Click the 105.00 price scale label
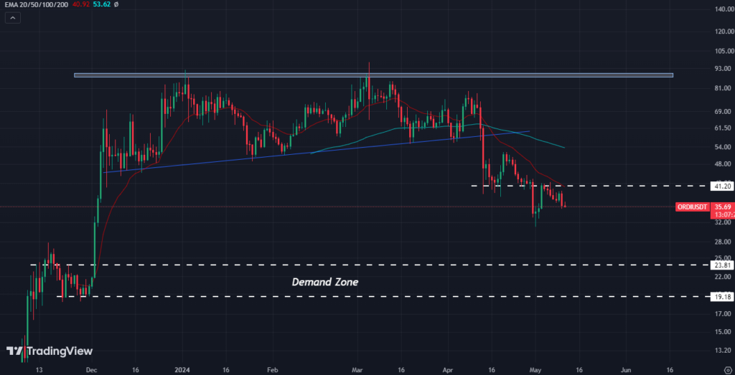The image size is (735, 375). pos(724,51)
